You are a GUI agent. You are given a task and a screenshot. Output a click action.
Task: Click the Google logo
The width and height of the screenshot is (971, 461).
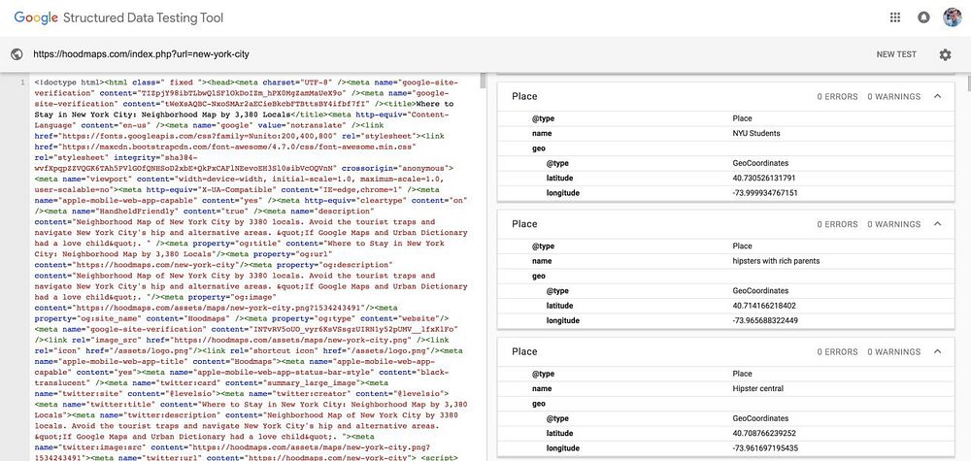36,17
